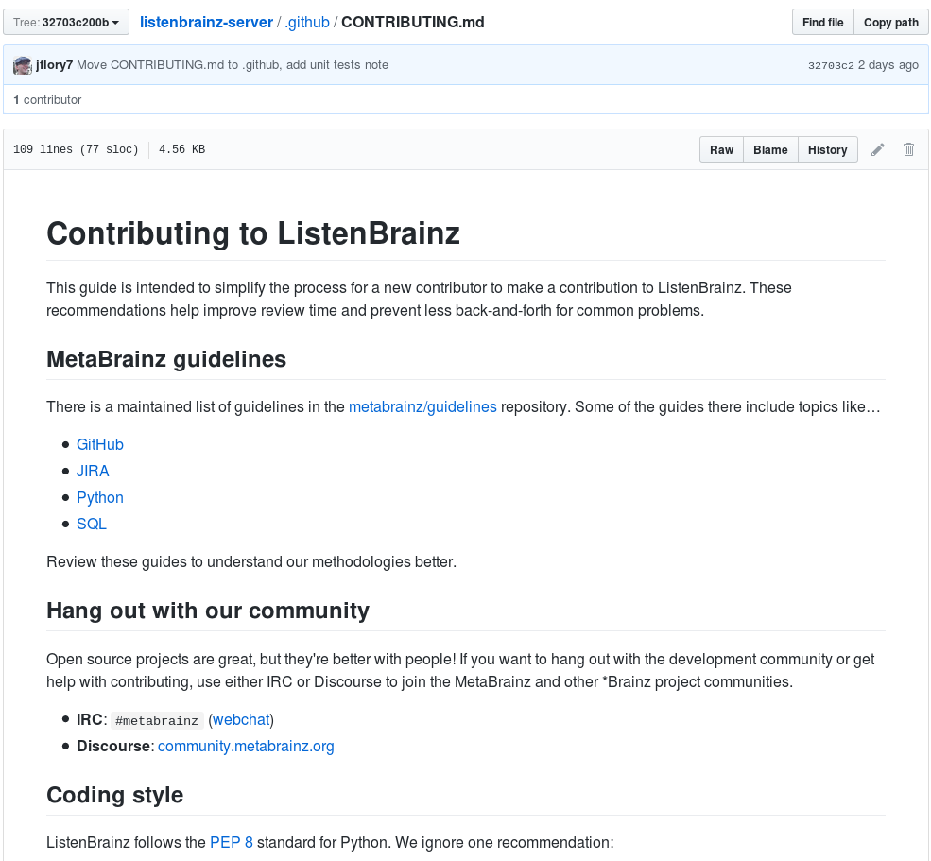The image size is (931, 861).
Task: Open the metabrainz/guidelines repository link
Action: pos(422,406)
